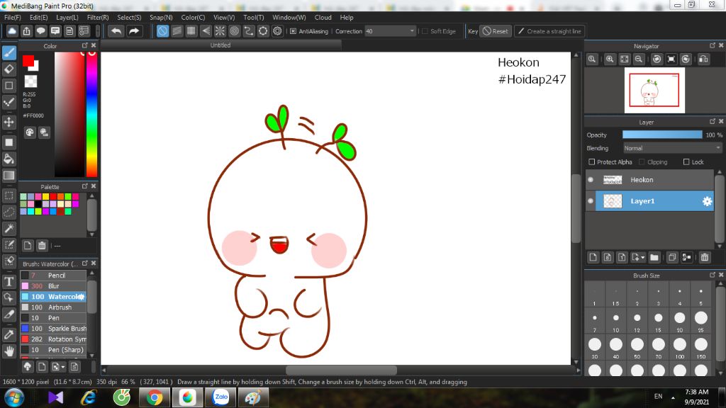This screenshot has height=408, width=726.
Task: Enable the circle snap icon
Action: pos(234,31)
